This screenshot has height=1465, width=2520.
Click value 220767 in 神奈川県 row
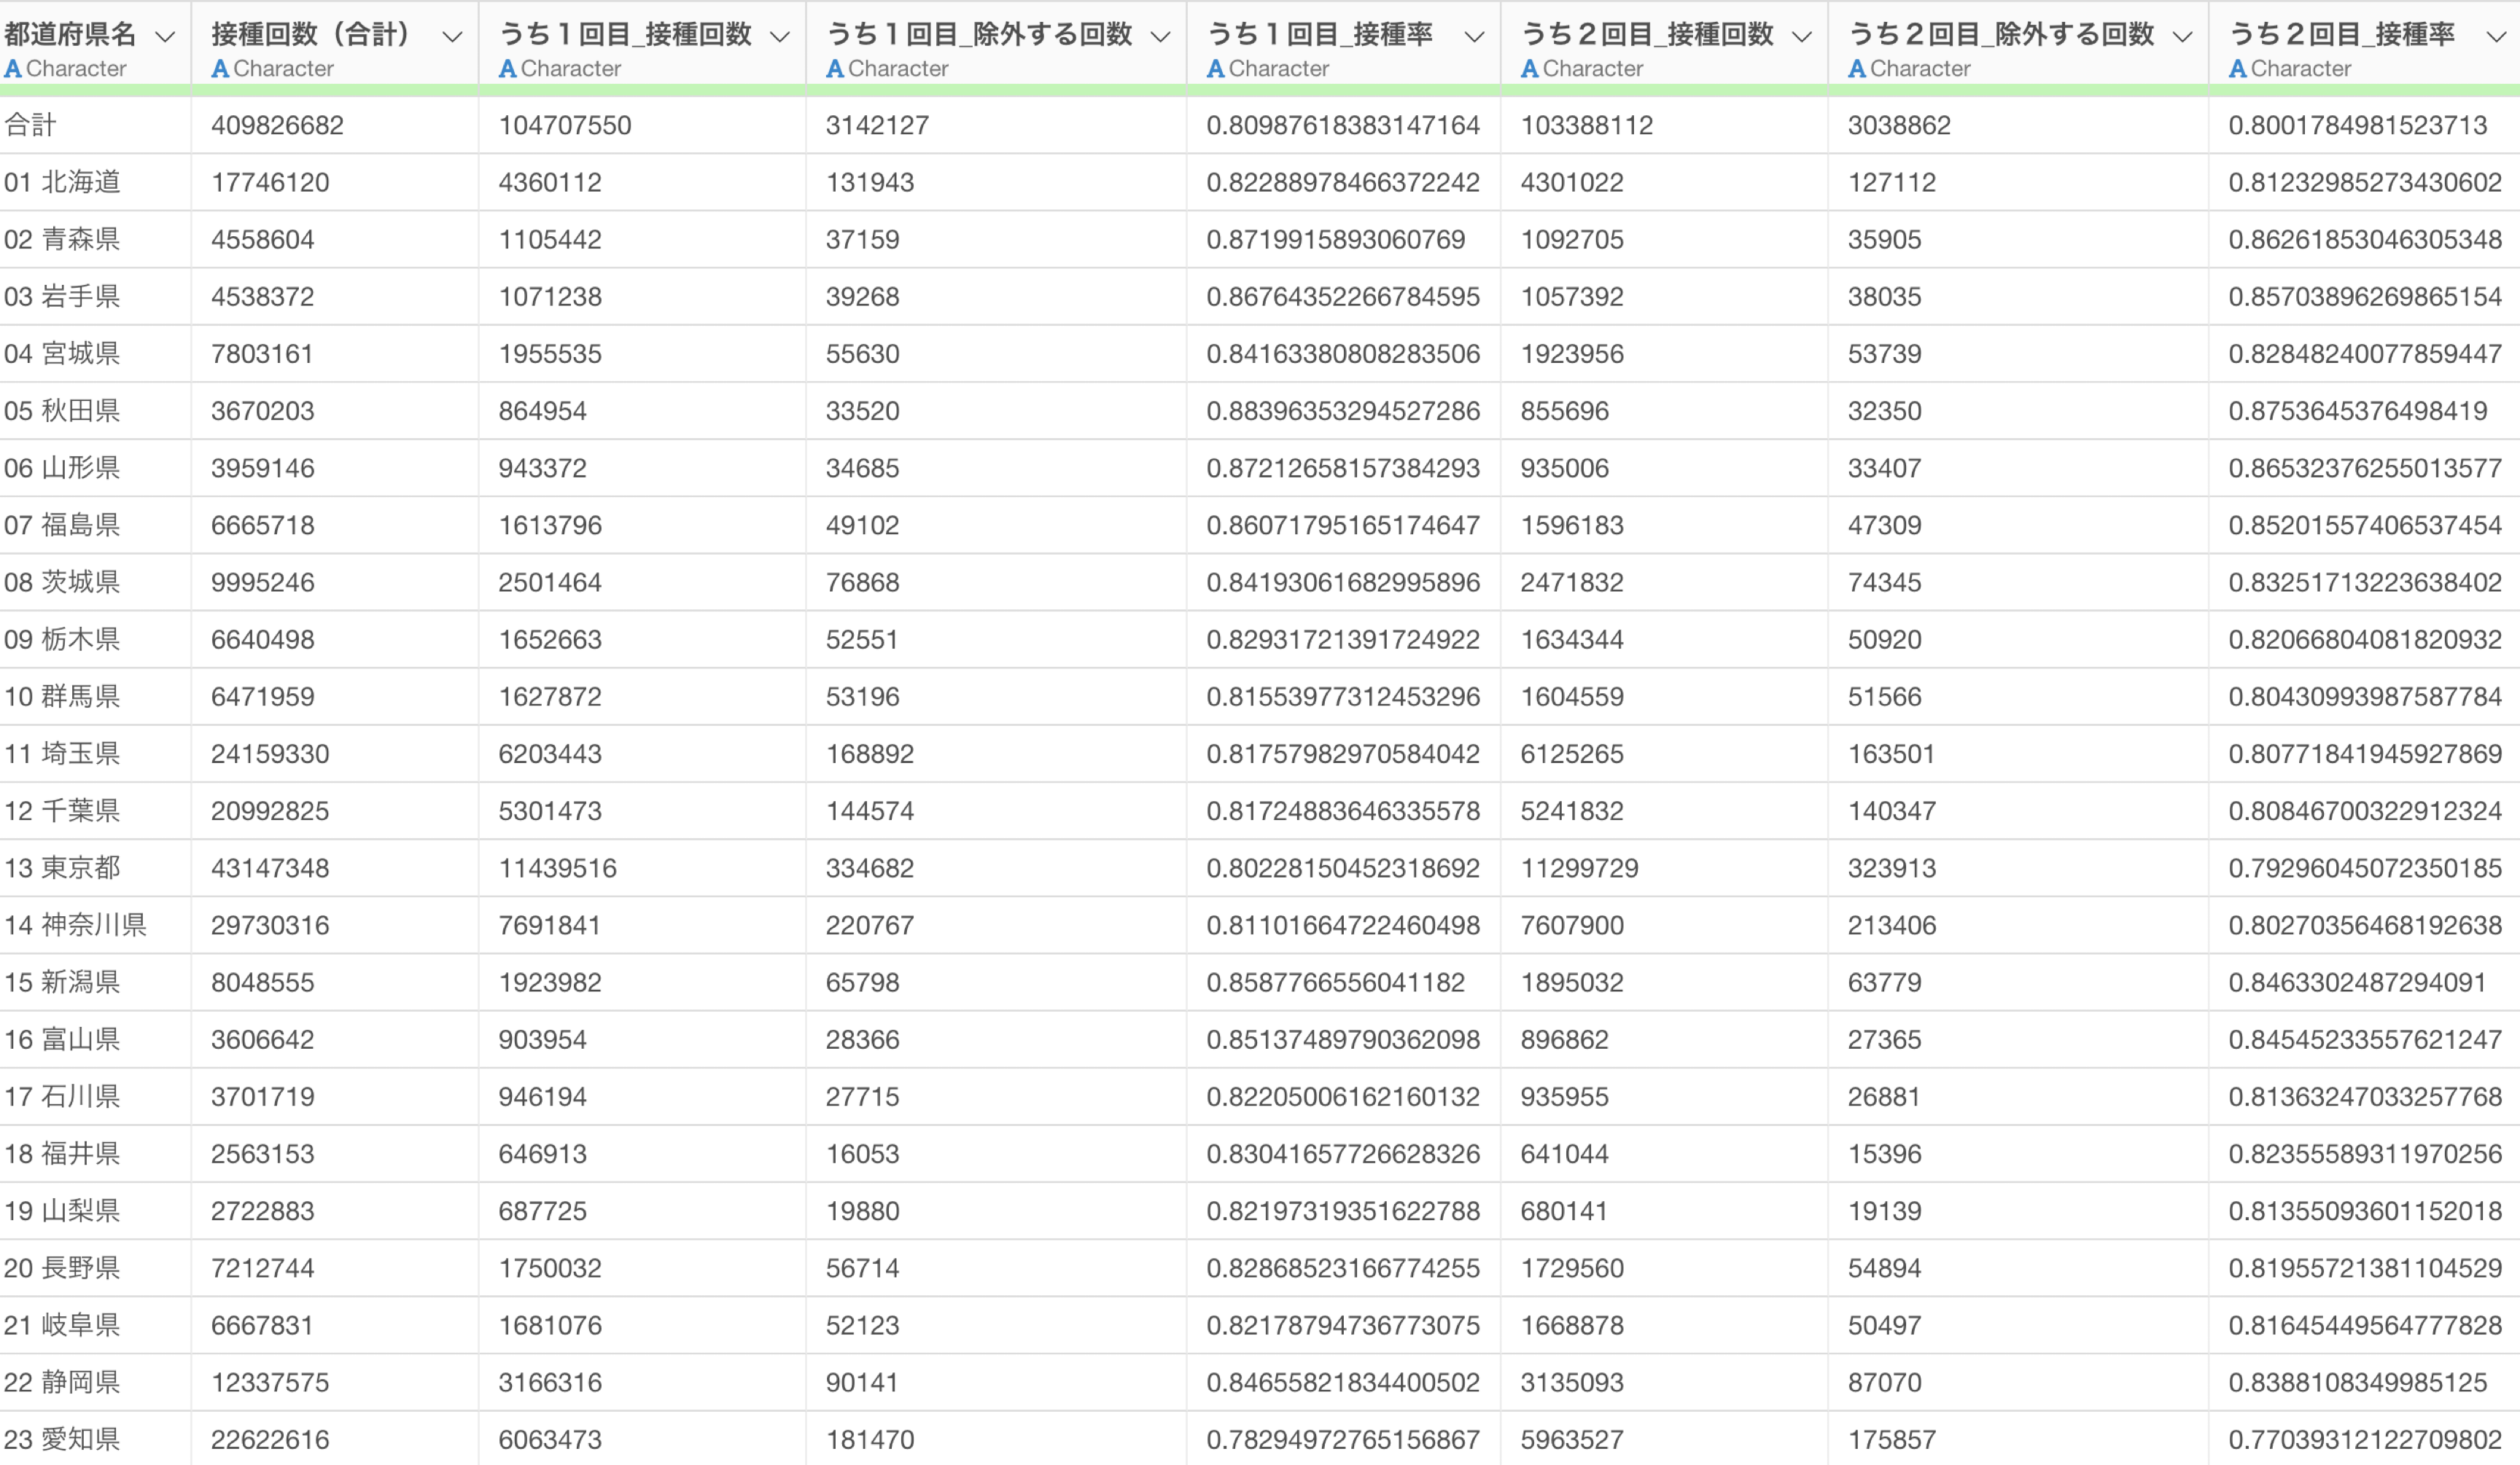tap(870, 926)
